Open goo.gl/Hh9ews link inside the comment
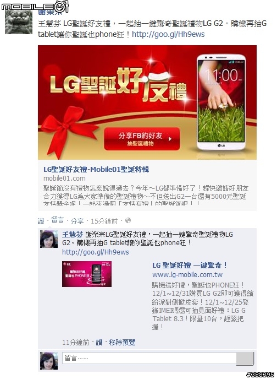 pyautogui.click(x=96, y=252)
